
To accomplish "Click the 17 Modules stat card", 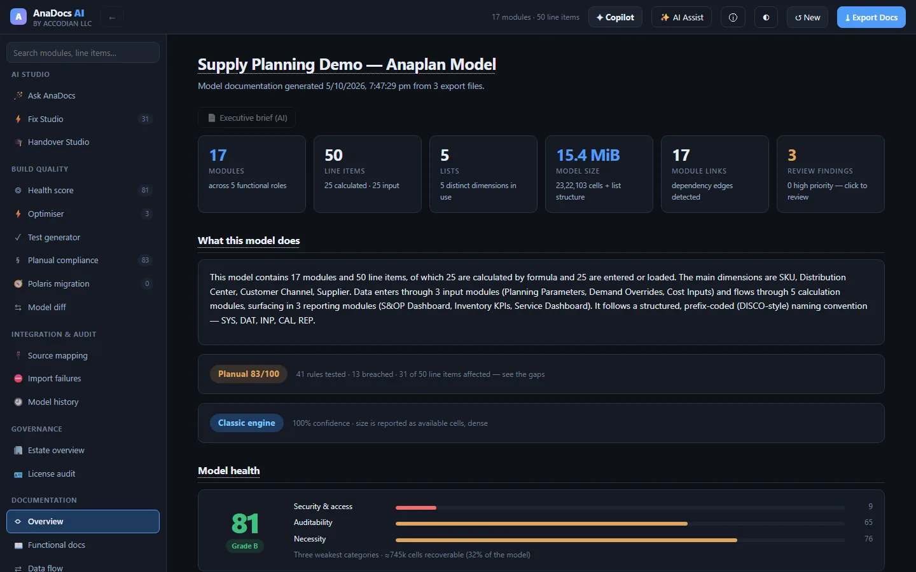I will pyautogui.click(x=252, y=174).
